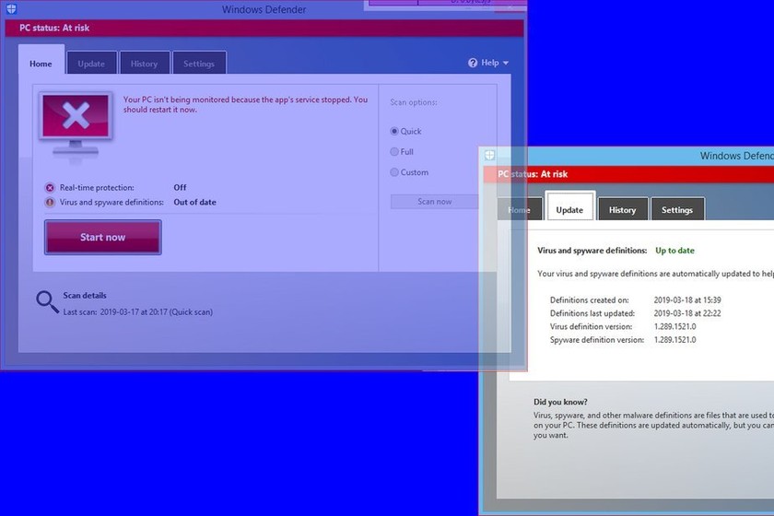Click the service stopped warning message text
Viewport: 774px width, 516px height.
coord(245,104)
